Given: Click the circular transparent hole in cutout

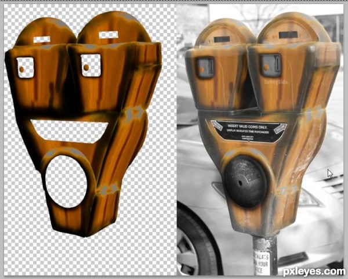Looking at the screenshot, I should point(66,182).
